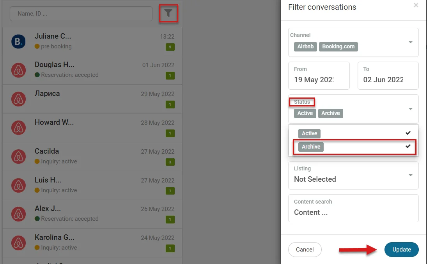Click the 28 May 2022 date
This screenshot has height=264, width=427.
158,123
